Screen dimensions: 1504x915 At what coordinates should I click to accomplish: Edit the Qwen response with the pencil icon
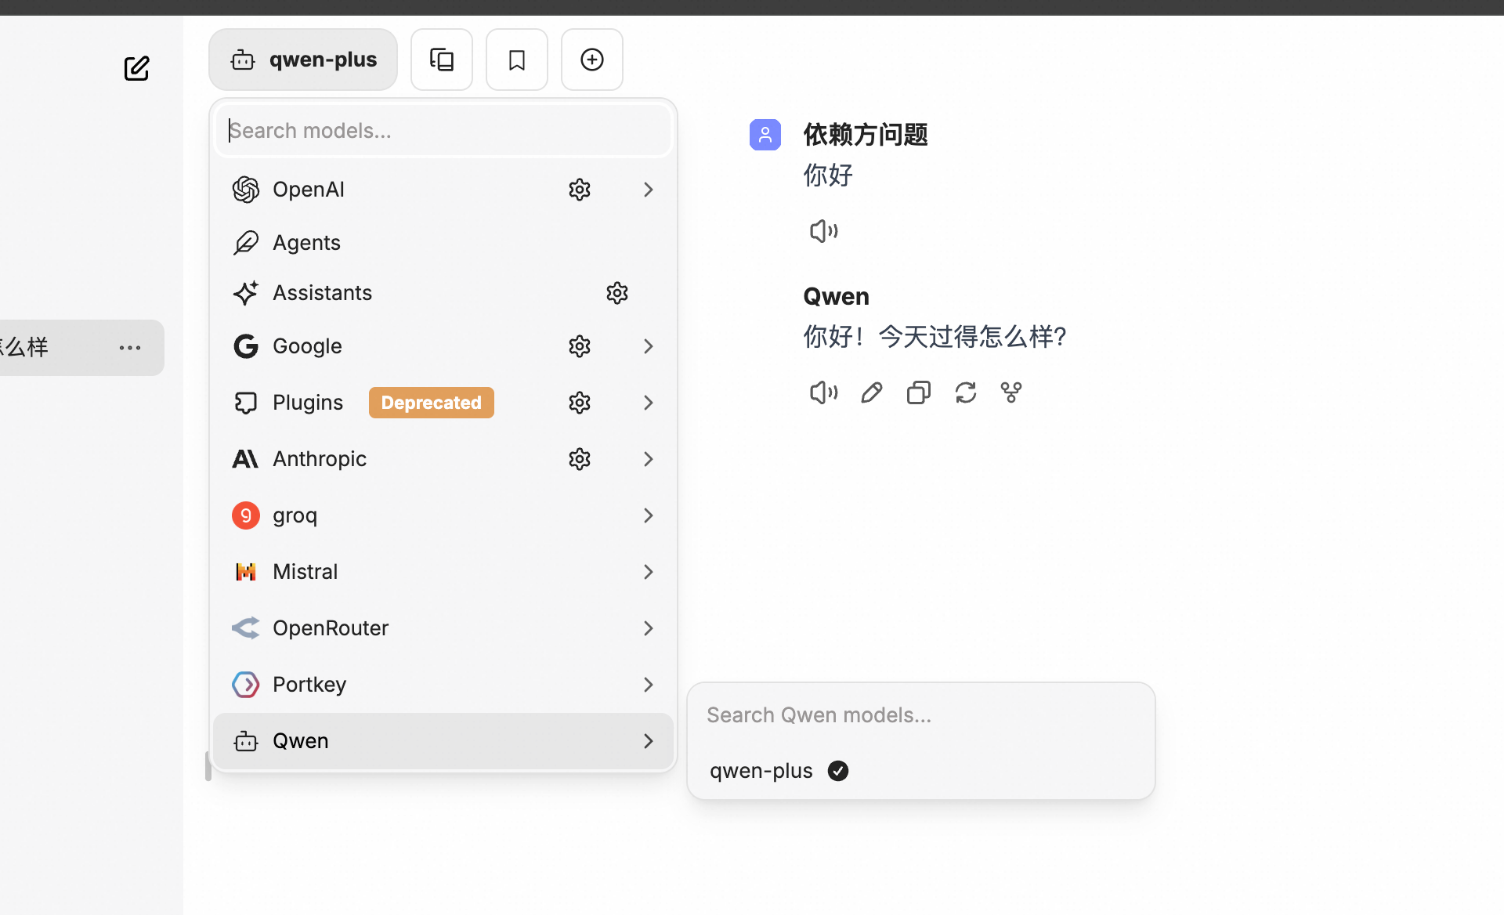[x=871, y=392]
